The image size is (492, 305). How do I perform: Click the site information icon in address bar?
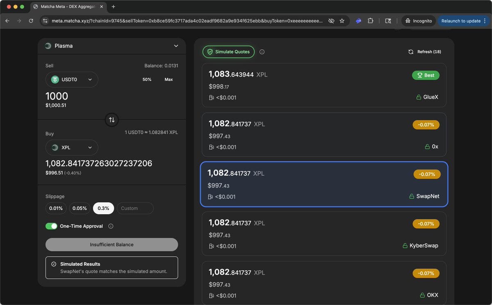coord(46,21)
